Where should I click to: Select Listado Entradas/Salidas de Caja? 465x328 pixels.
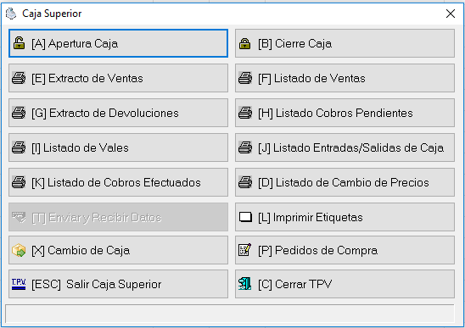point(345,147)
